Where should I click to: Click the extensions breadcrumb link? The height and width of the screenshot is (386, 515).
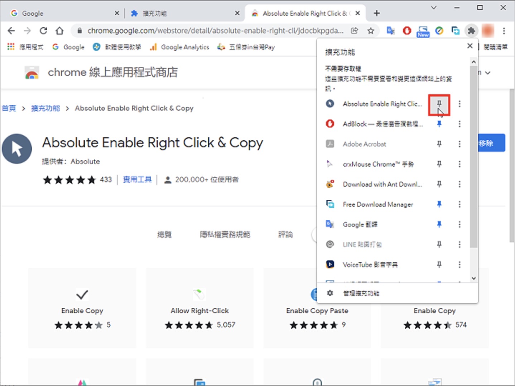(x=45, y=108)
